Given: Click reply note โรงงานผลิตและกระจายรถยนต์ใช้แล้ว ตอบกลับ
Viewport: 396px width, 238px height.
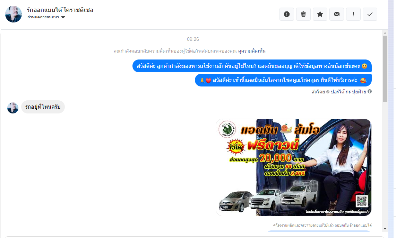Looking at the screenshot, I should click(x=322, y=225).
